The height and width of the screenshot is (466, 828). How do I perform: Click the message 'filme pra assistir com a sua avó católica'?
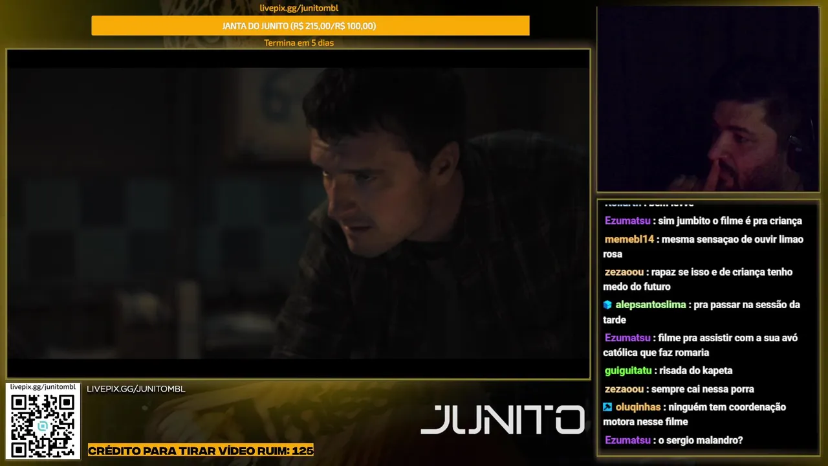point(701,345)
